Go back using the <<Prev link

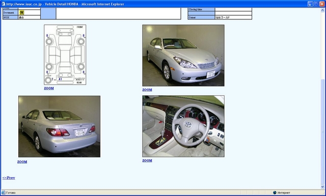pyautogui.click(x=9, y=178)
